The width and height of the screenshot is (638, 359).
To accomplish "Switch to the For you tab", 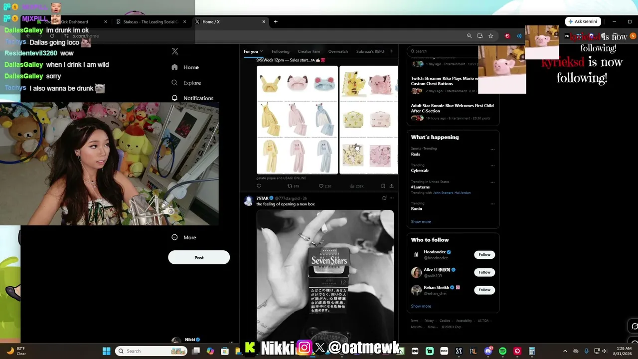I will tap(251, 51).
